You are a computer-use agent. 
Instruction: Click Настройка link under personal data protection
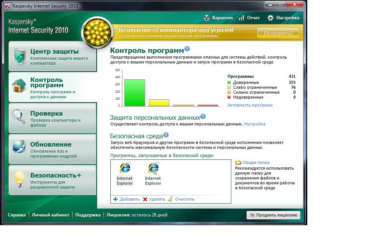pos(254,124)
